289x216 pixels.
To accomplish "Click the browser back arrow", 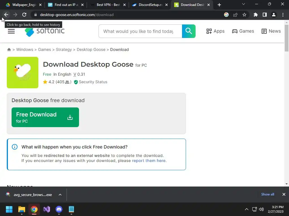I will click(6, 15).
